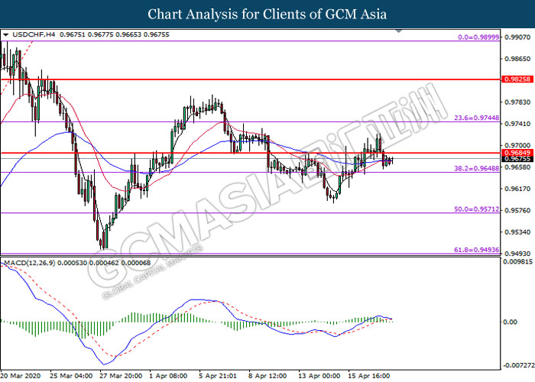Click the 23.6=0.97448 Fibonacci label

(x=476, y=118)
